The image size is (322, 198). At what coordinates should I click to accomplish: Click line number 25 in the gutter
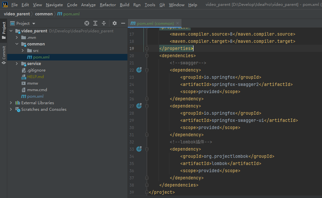132,92
